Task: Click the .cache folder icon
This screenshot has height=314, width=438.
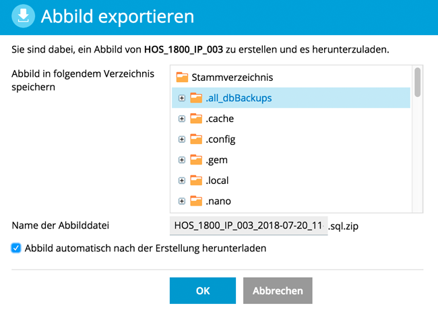Action: tap(196, 119)
